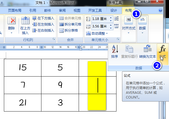Open the Page Layout (页面布局) tab

click(15, 11)
